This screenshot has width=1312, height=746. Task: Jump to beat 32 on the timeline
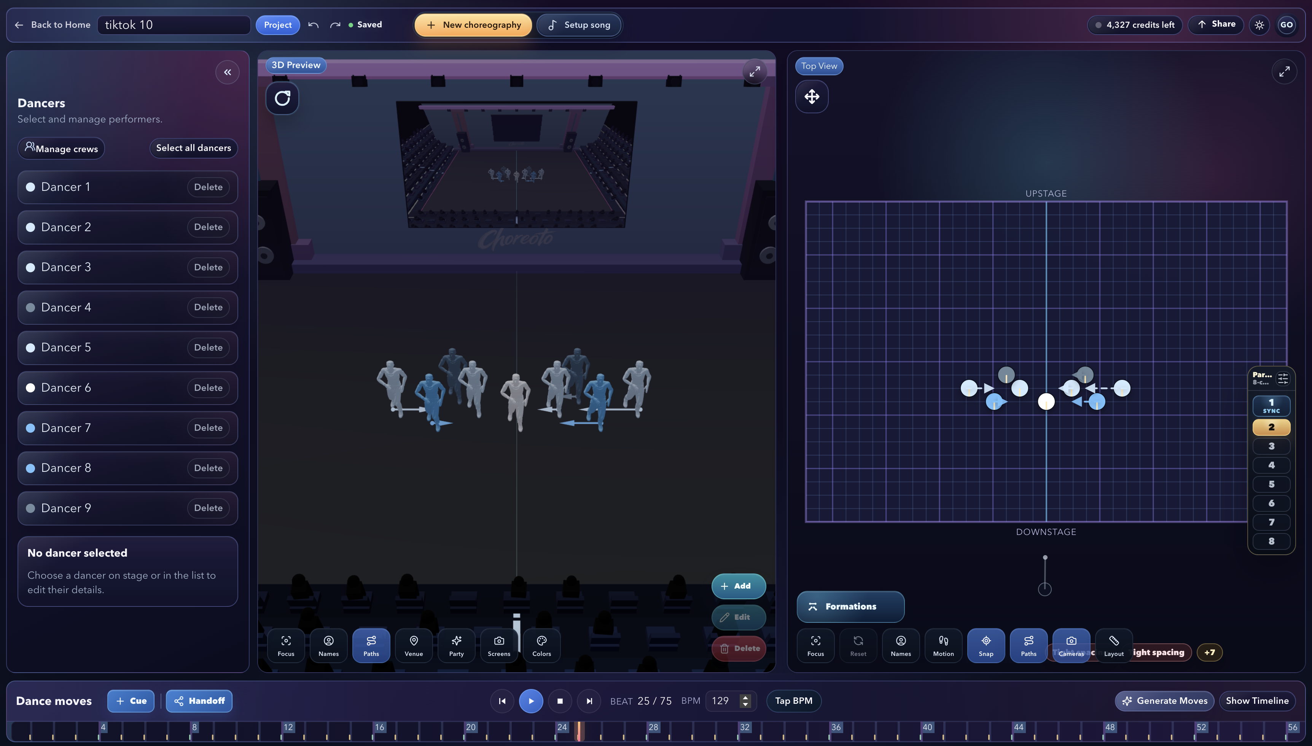point(744,727)
